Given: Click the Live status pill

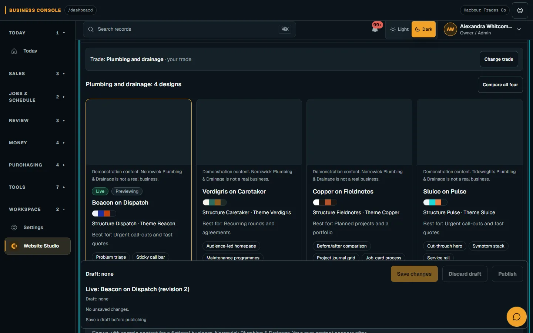Looking at the screenshot, I should pos(100,191).
